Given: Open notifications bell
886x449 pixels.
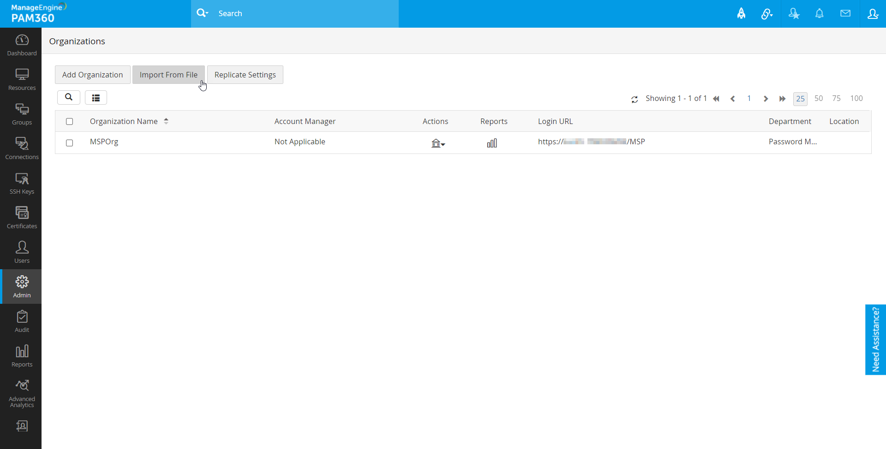Looking at the screenshot, I should 820,14.
